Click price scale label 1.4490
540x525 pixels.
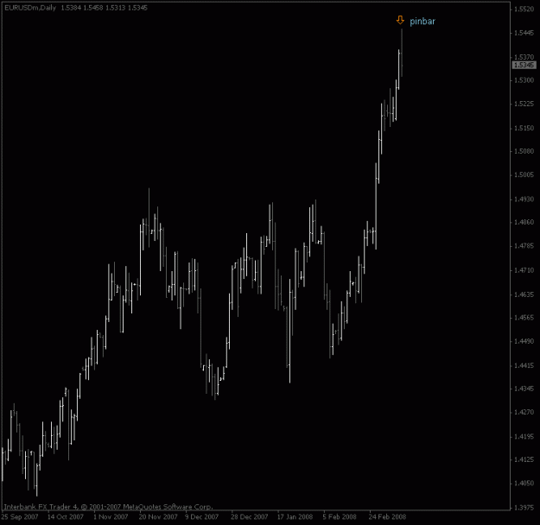[524, 341]
